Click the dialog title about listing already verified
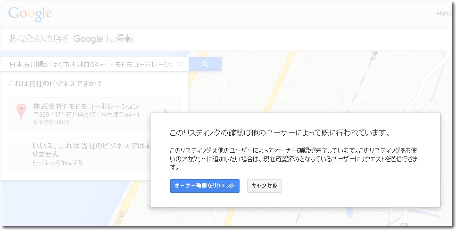Image resolution: width=456 pixels, height=230 pixels. tap(280, 133)
